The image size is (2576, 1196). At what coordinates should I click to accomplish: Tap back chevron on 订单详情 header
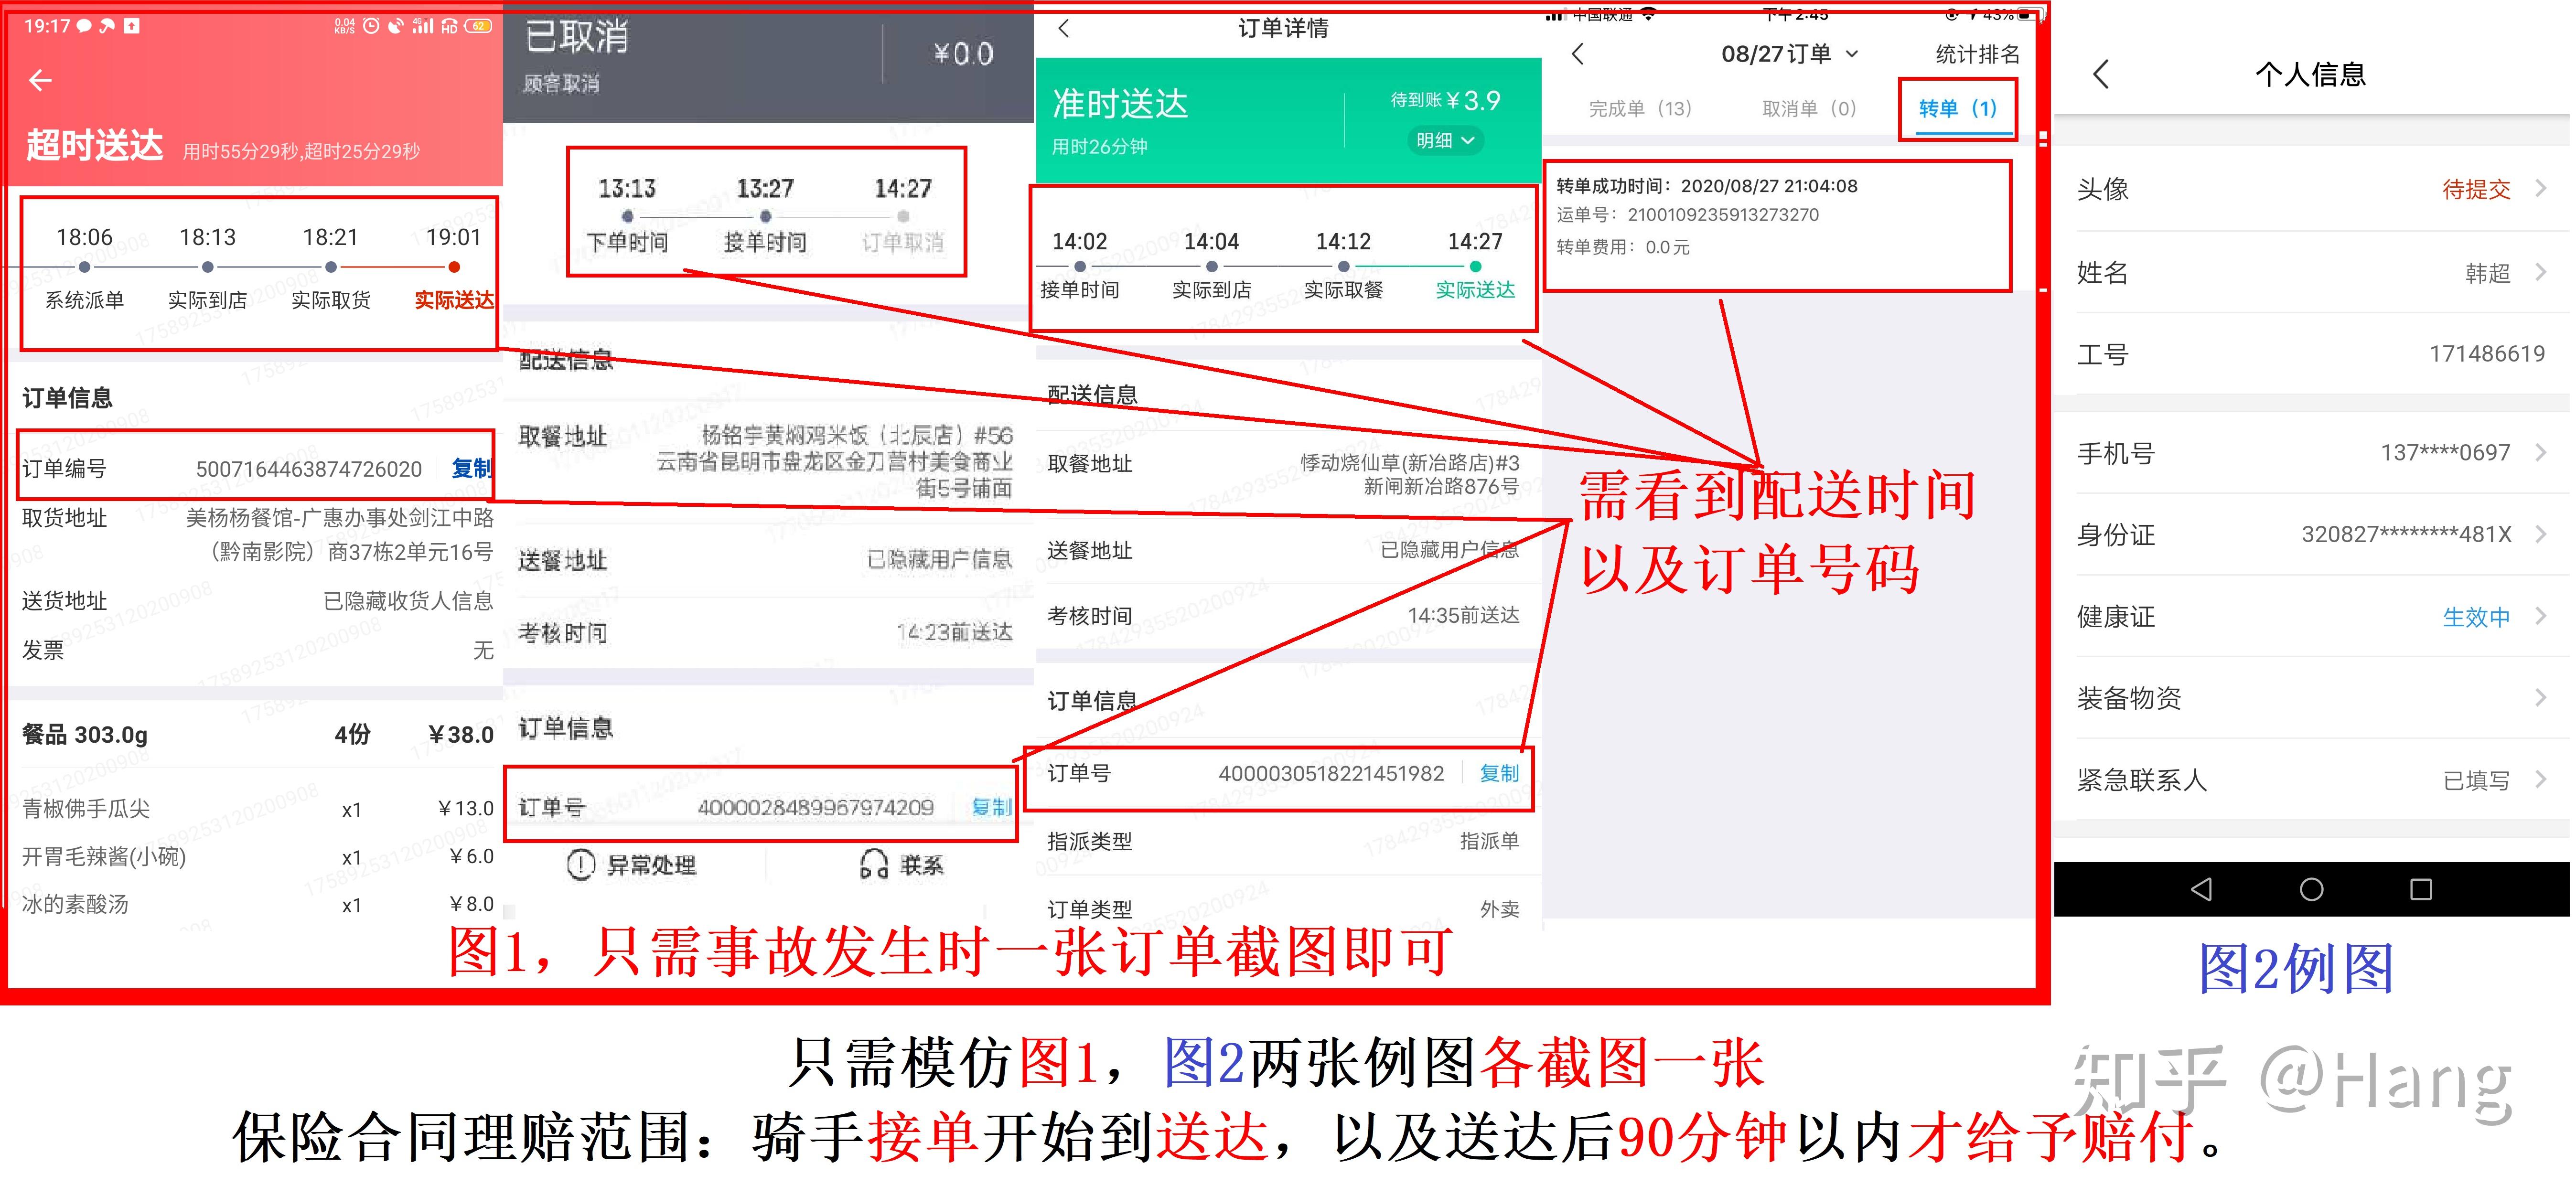tap(1064, 29)
